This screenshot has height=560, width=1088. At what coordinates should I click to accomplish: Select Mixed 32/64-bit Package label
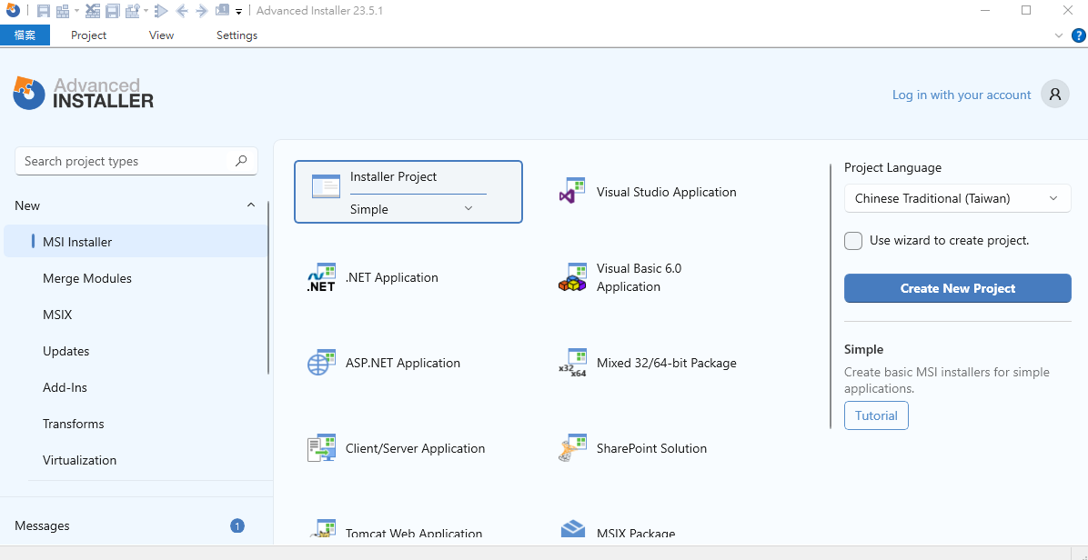pyautogui.click(x=666, y=363)
